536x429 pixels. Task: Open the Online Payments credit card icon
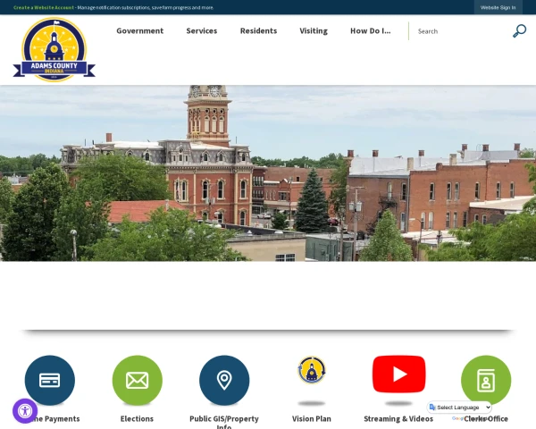point(50,380)
